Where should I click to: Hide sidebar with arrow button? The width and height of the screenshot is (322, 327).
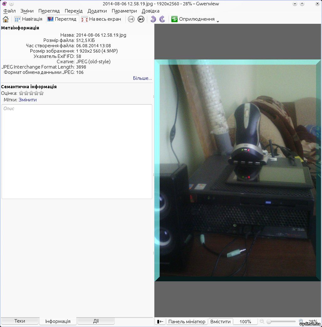(160, 322)
